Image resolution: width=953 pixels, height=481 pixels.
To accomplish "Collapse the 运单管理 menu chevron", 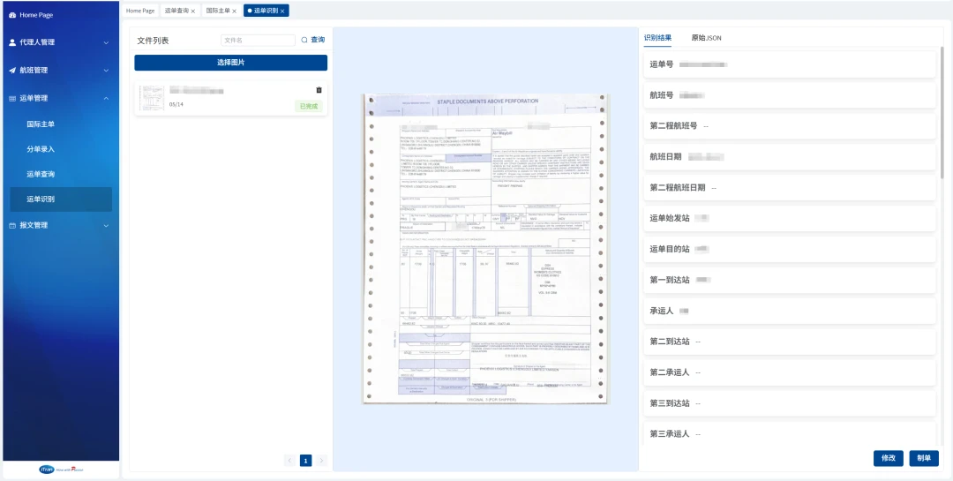I will point(107,98).
